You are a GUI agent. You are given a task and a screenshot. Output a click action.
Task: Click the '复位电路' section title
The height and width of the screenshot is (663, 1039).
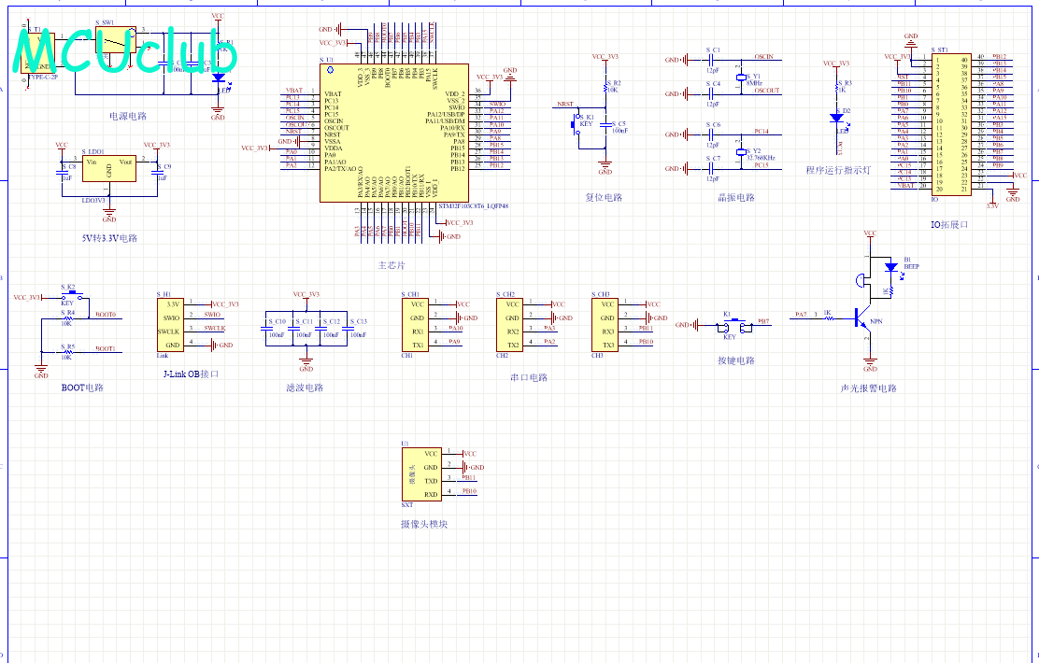(x=604, y=197)
